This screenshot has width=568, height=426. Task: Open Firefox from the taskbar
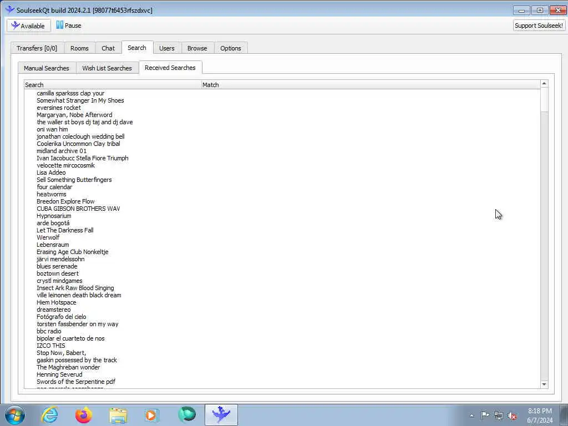[84, 415]
